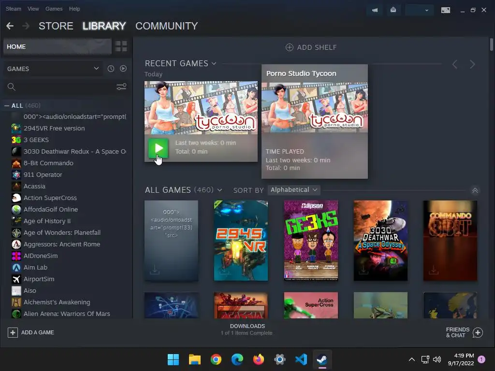Switch to the STORE tab
The image size is (495, 371).
coord(56,26)
